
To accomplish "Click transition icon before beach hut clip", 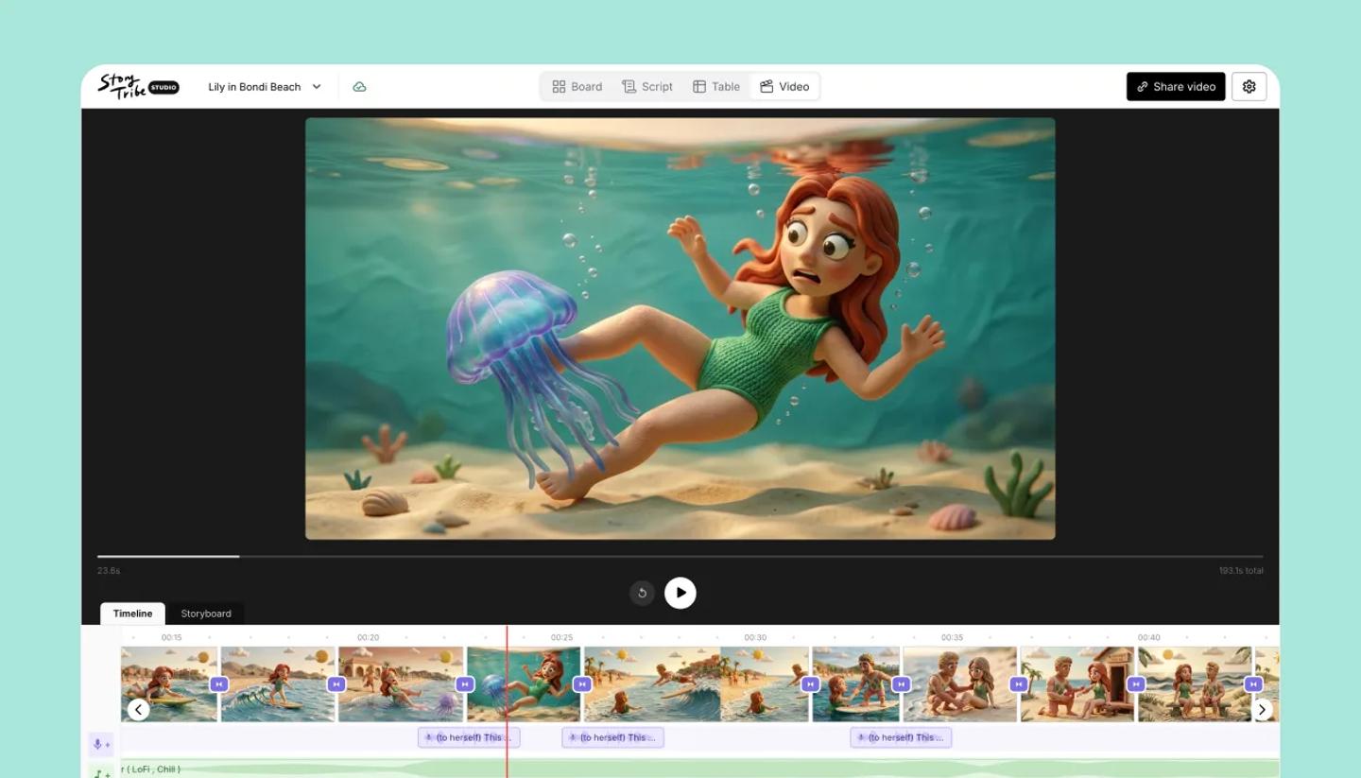I will coord(1018,683).
